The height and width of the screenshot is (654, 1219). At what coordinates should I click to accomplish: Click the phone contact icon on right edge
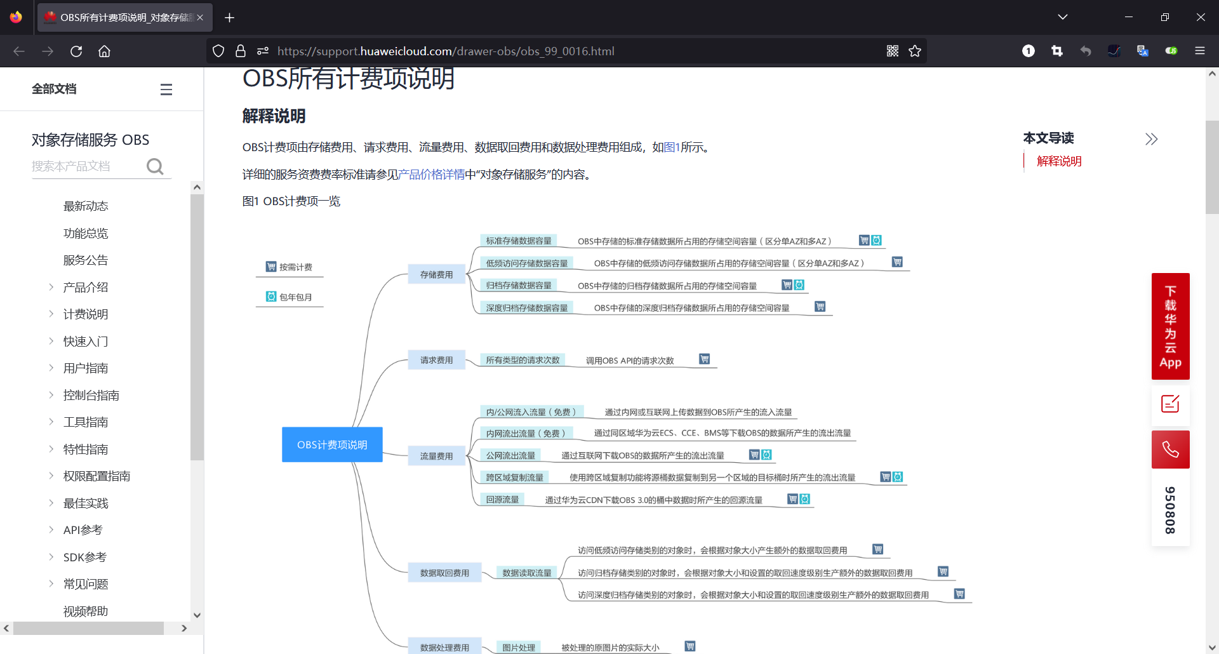click(1170, 449)
